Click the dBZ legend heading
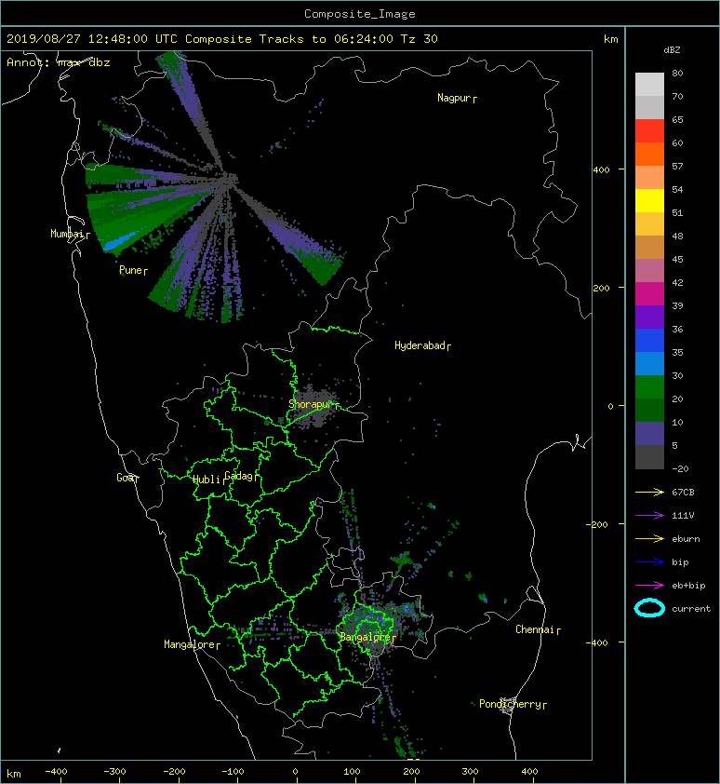720x784 pixels. (x=672, y=50)
